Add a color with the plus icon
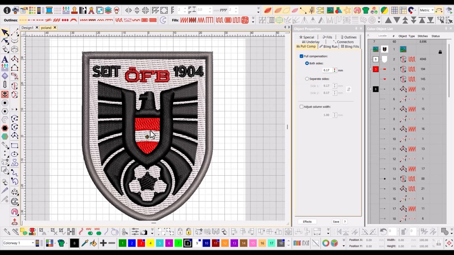 coord(103,243)
